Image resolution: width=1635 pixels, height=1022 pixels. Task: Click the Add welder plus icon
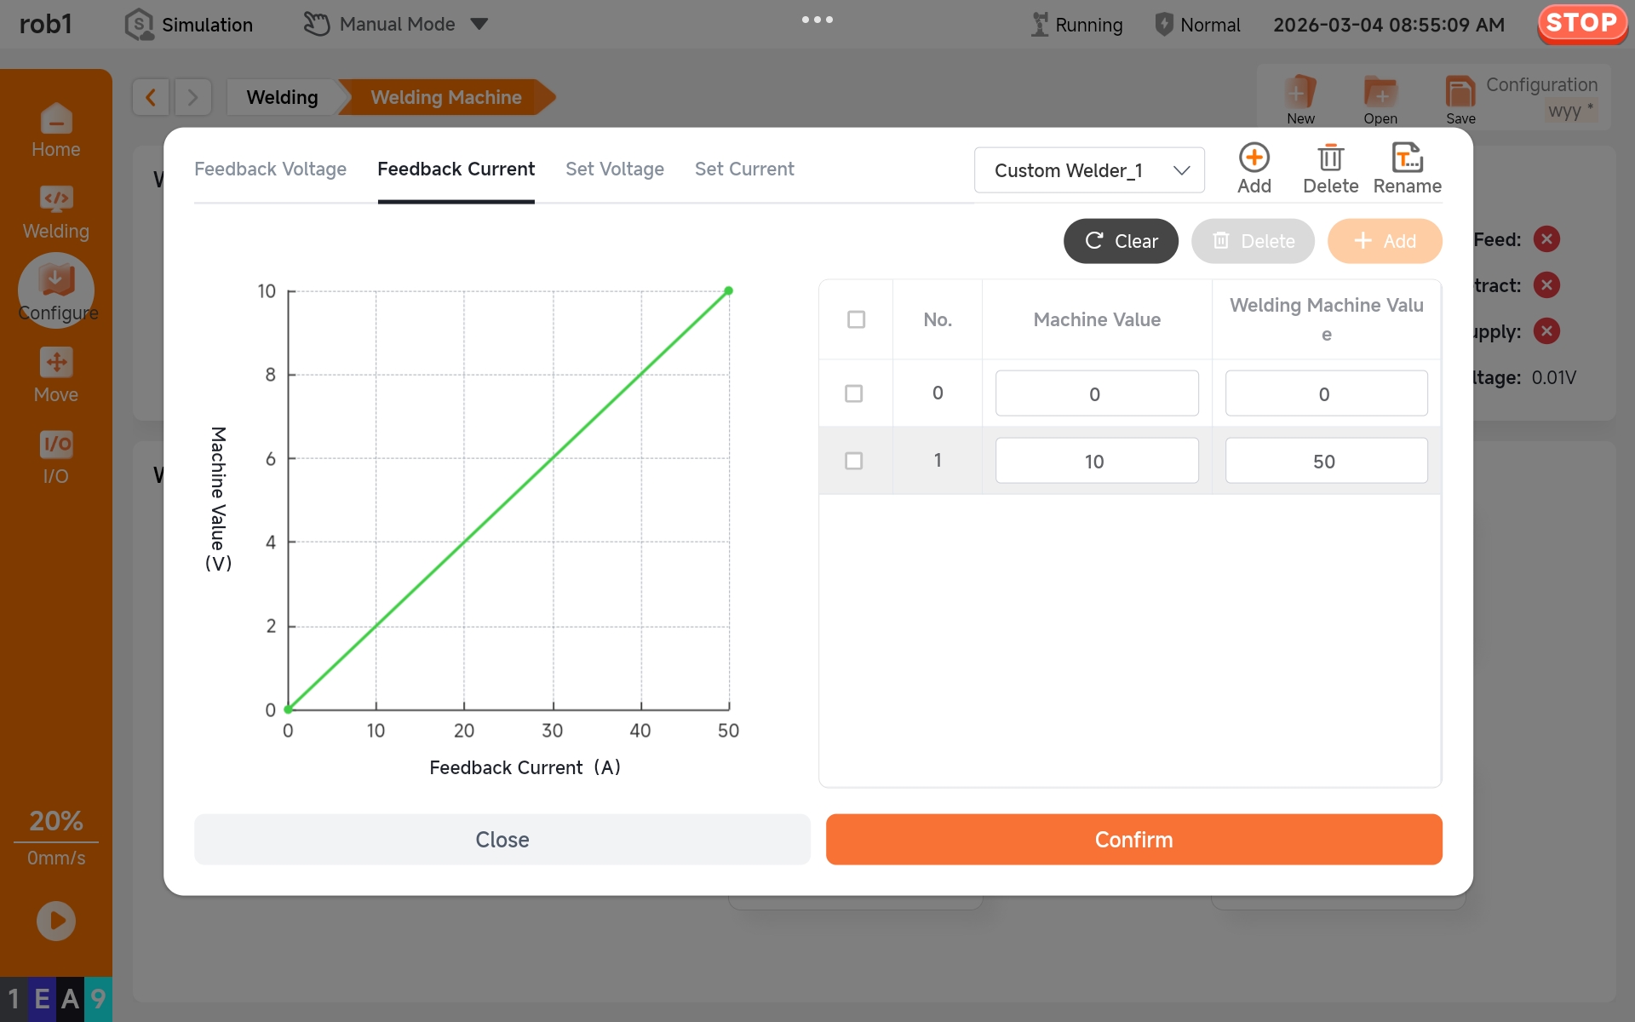[x=1253, y=159]
